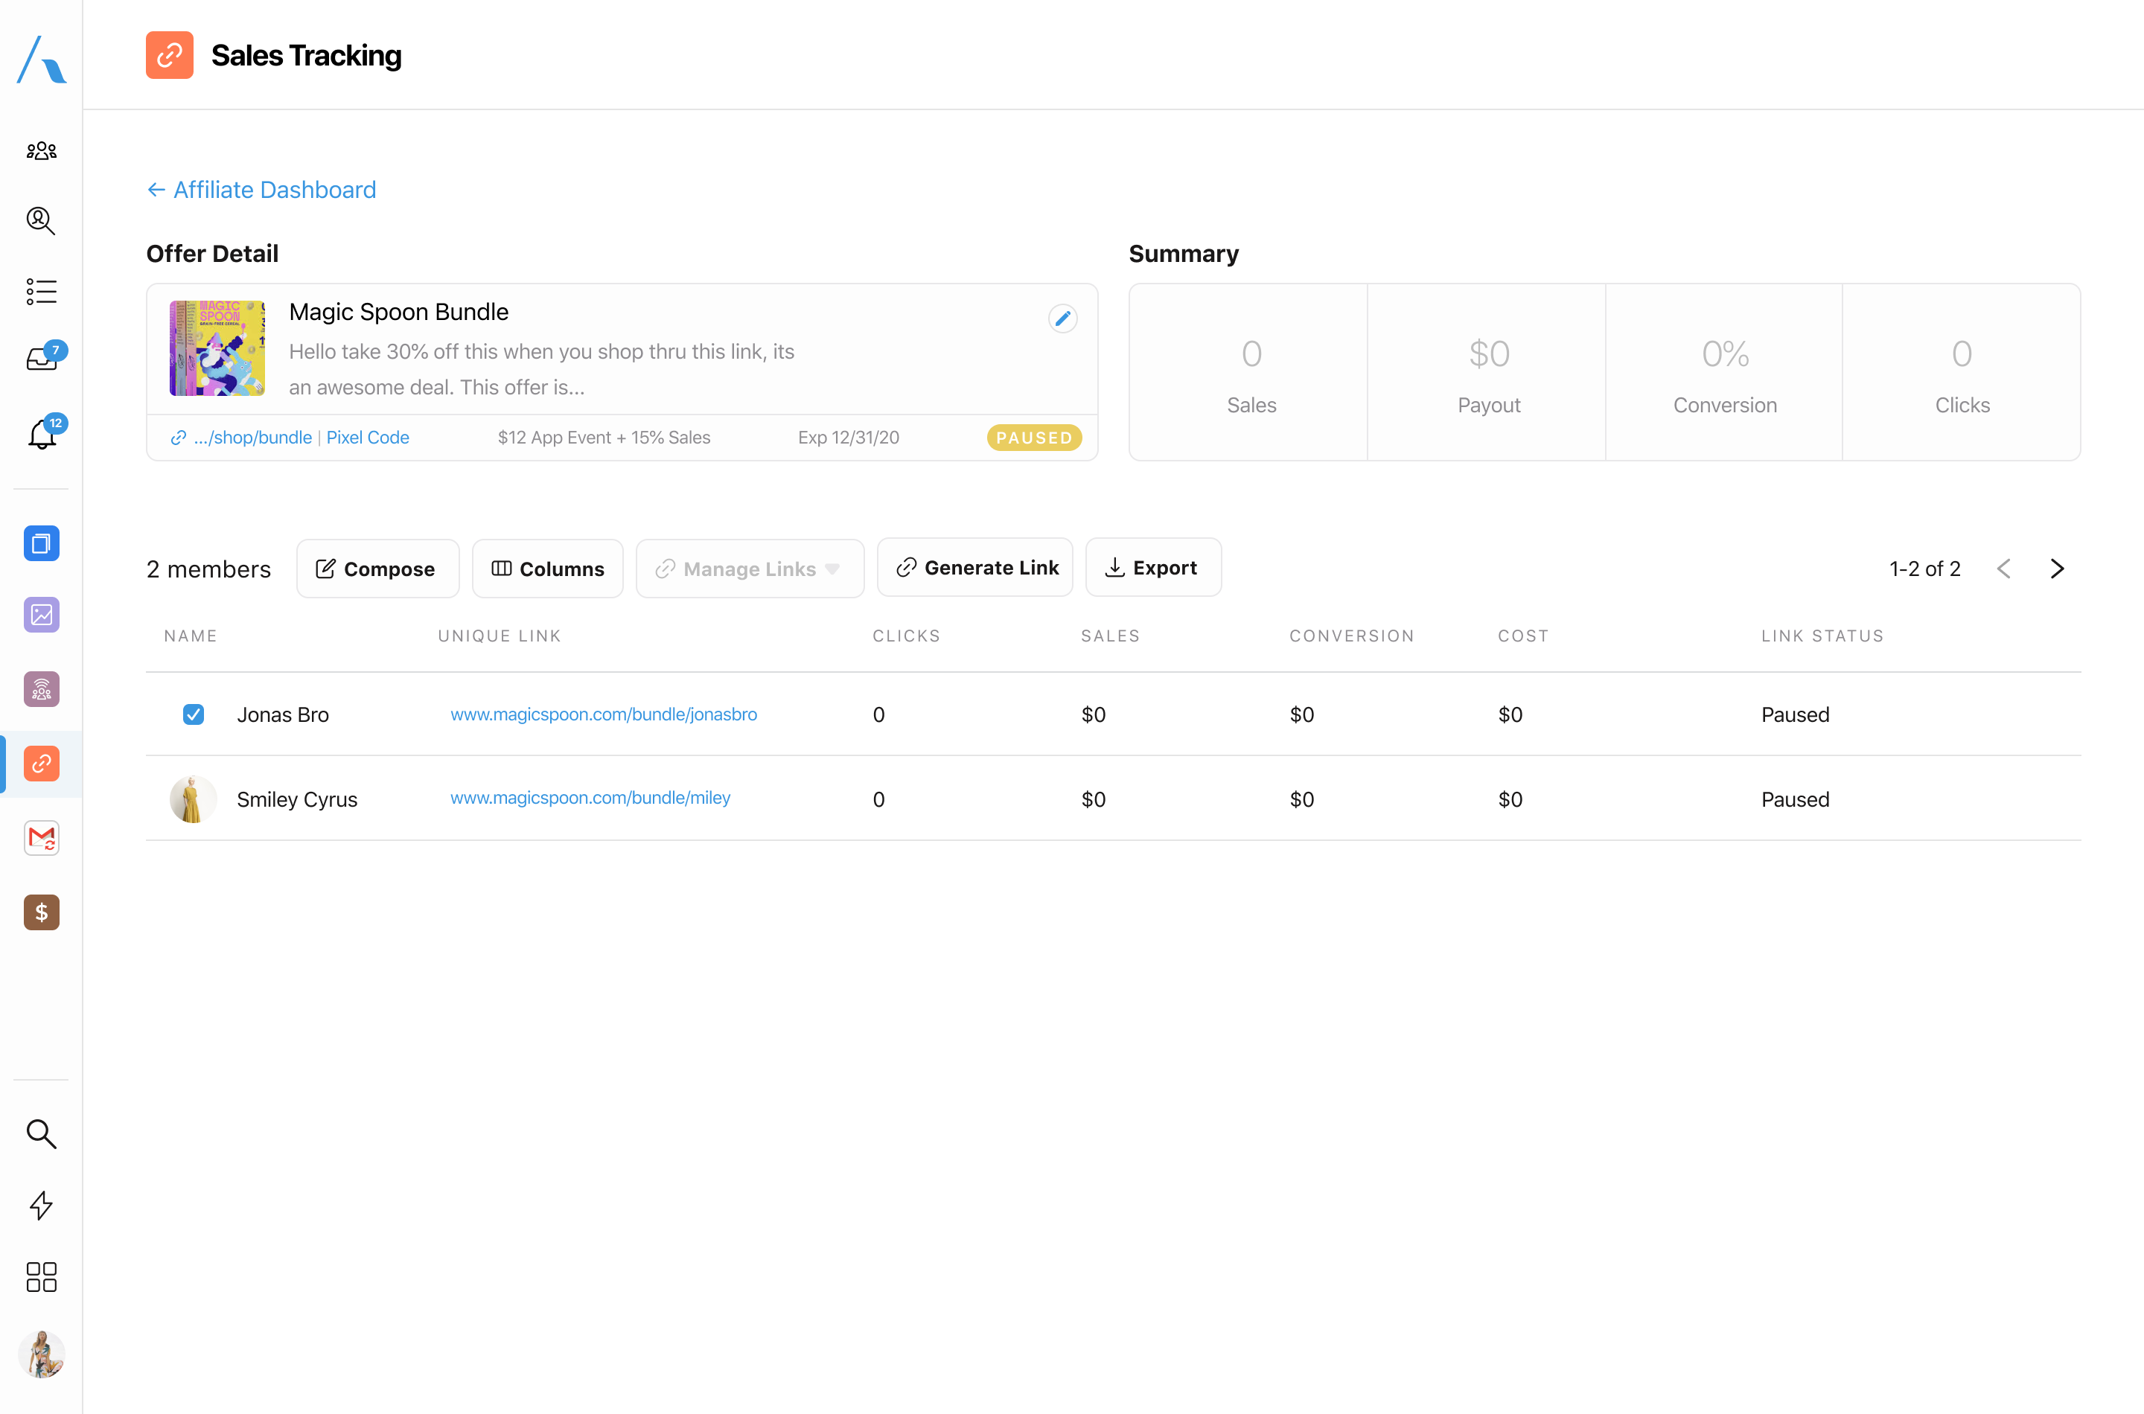Go to previous page of members
Image resolution: width=2144 pixels, height=1414 pixels.
click(2003, 569)
